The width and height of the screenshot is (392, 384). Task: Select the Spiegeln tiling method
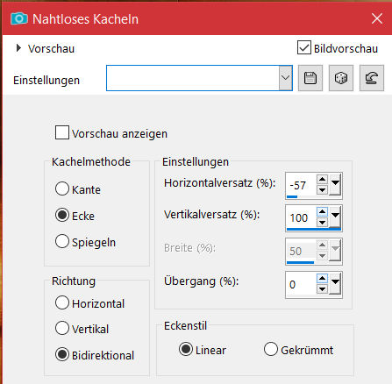62,242
